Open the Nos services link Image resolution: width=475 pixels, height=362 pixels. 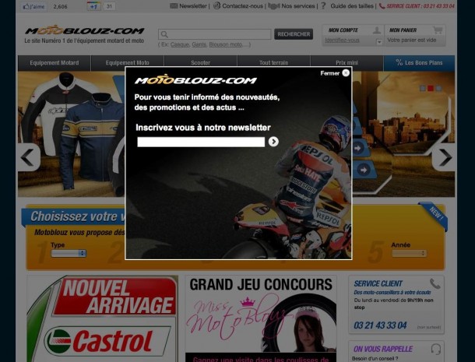click(x=297, y=5)
